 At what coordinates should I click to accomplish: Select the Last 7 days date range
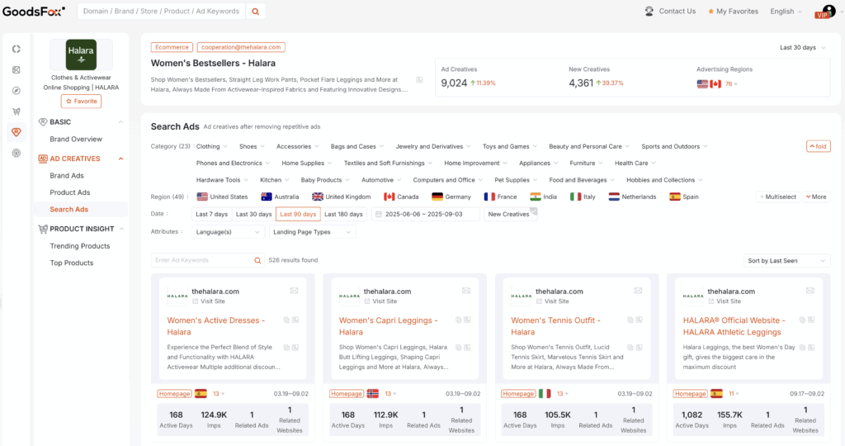[212, 214]
